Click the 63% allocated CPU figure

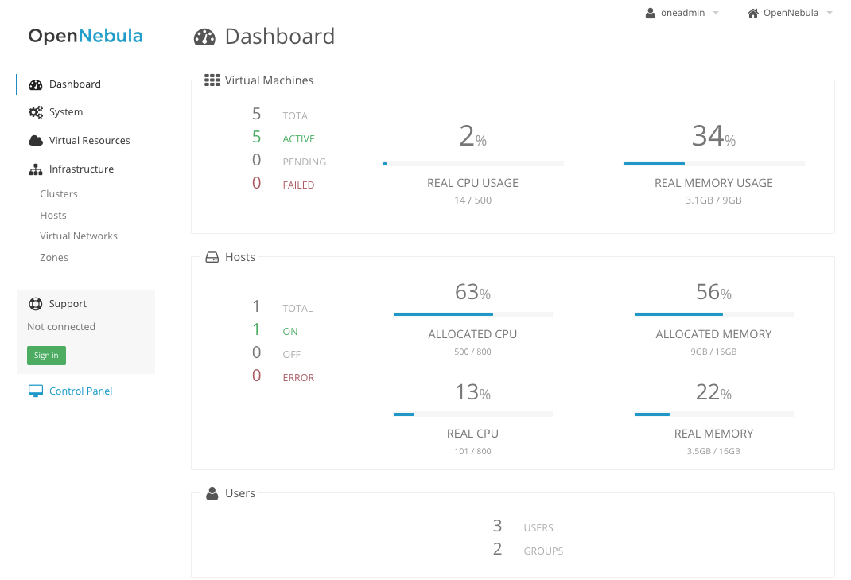(472, 293)
